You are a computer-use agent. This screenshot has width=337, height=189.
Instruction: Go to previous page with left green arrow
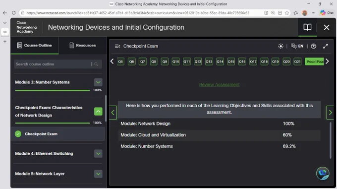[x=113, y=113]
